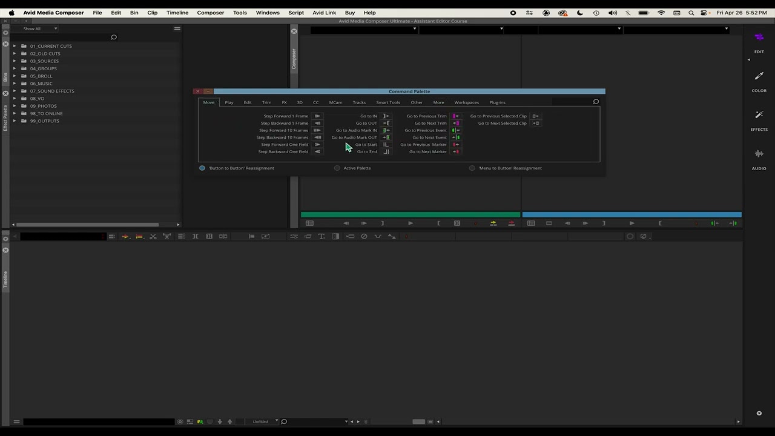The height and width of the screenshot is (436, 775).
Task: Click the Step Forward 1 Frame button icon
Action: coord(317,116)
